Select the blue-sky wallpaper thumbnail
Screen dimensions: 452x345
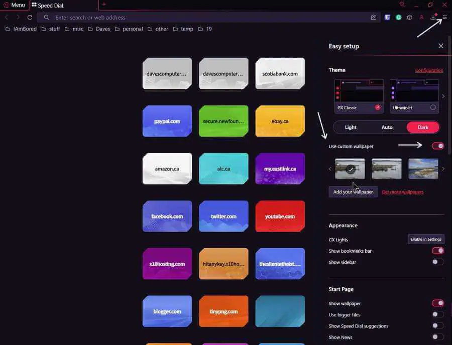pos(423,169)
